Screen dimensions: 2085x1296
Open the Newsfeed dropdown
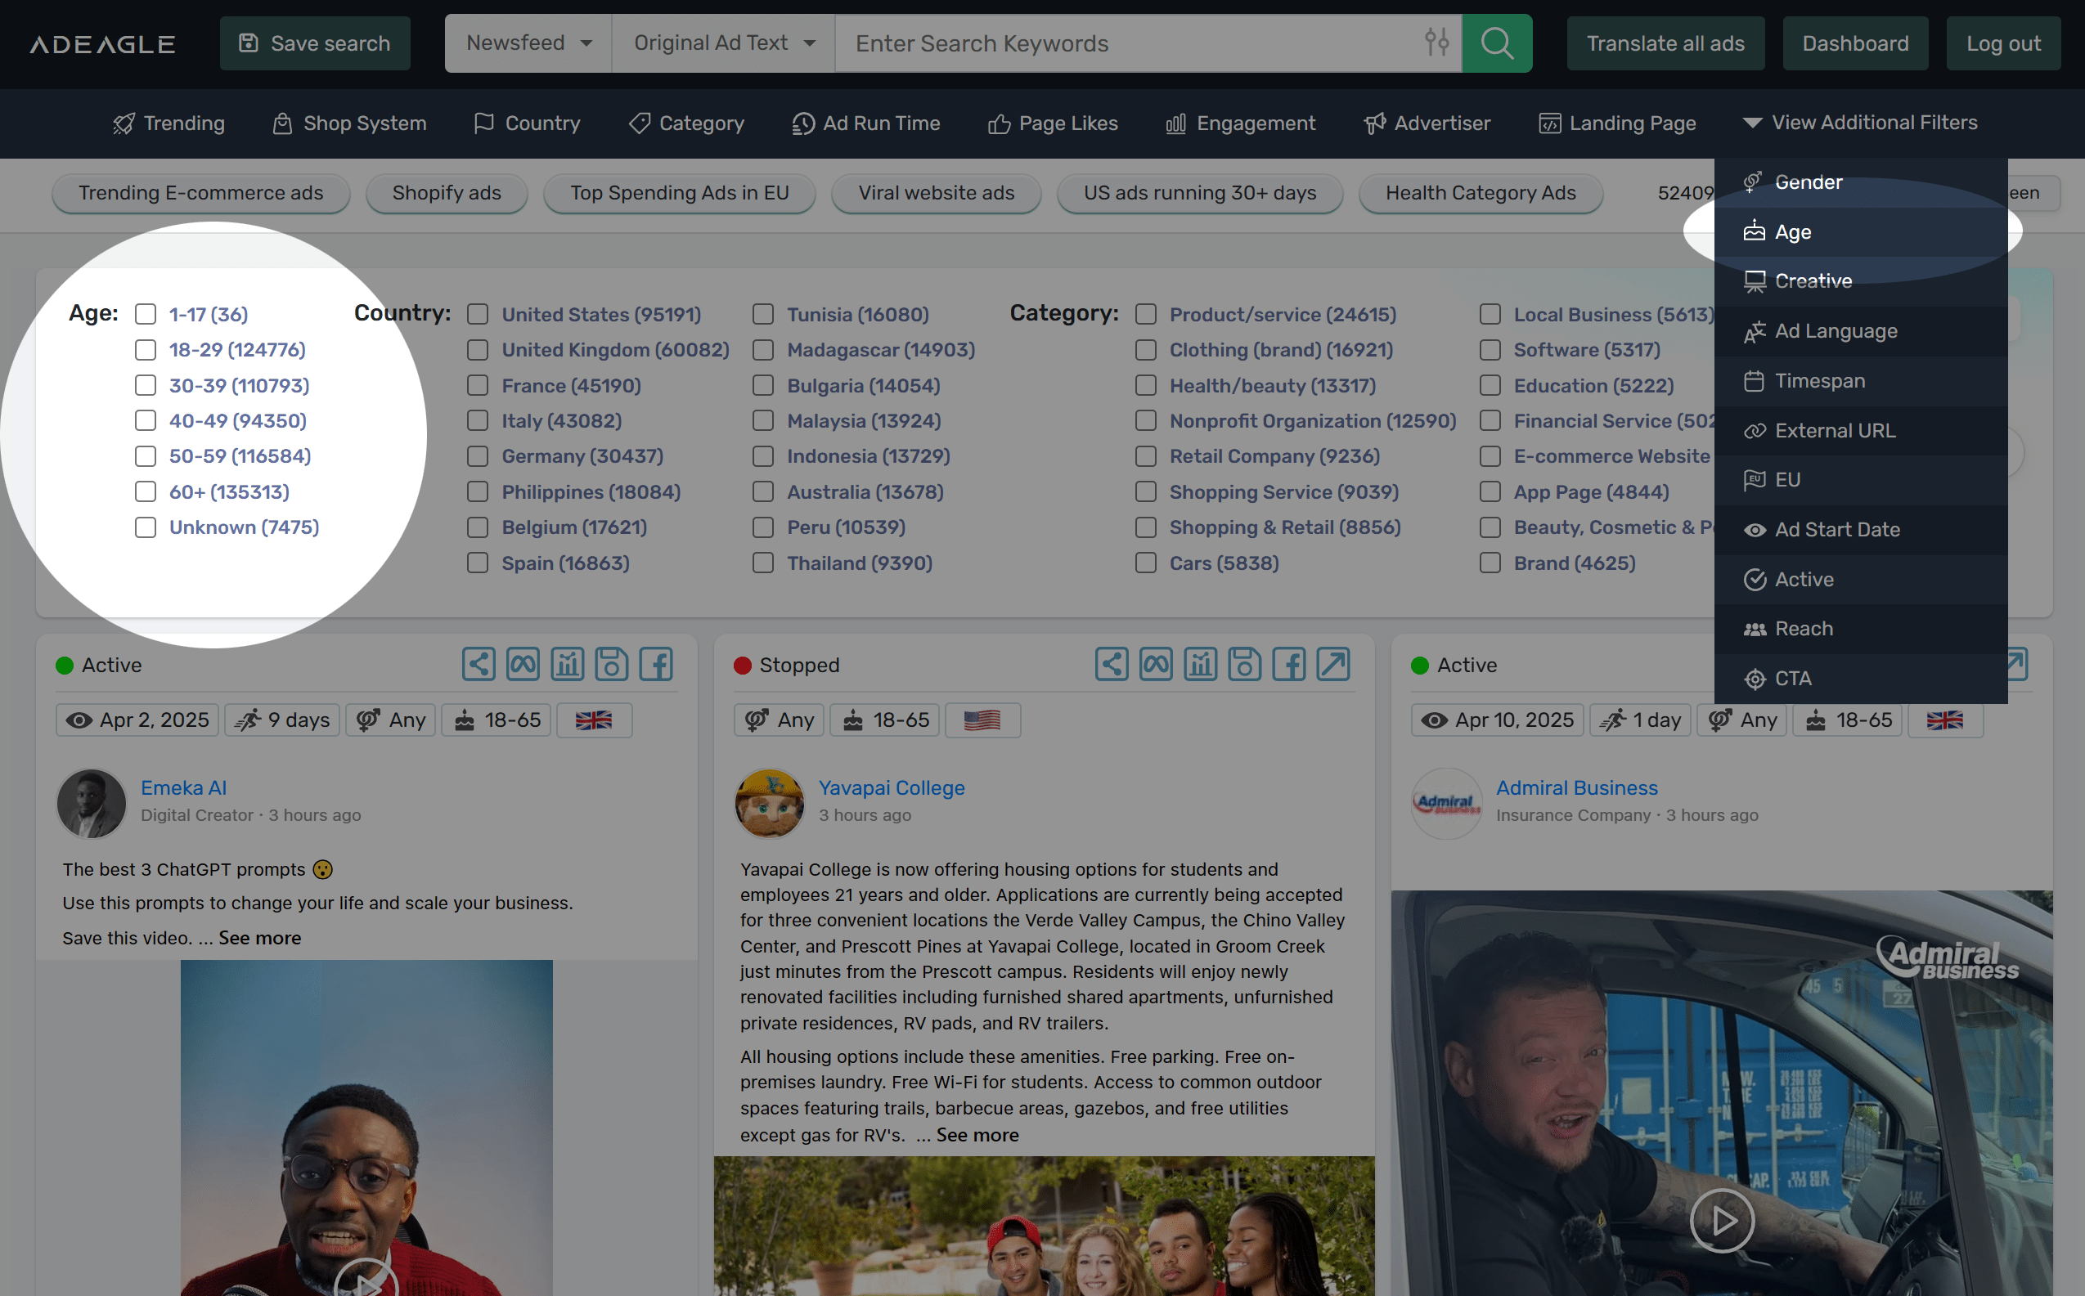(528, 43)
